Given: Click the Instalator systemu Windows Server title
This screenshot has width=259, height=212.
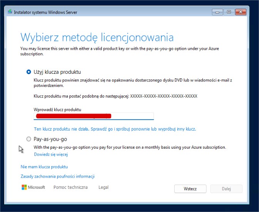Looking at the screenshot, I should (45, 12).
